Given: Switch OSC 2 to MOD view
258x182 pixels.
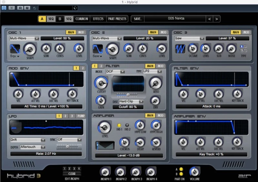Looking at the screenshot, I should click(x=164, y=32).
